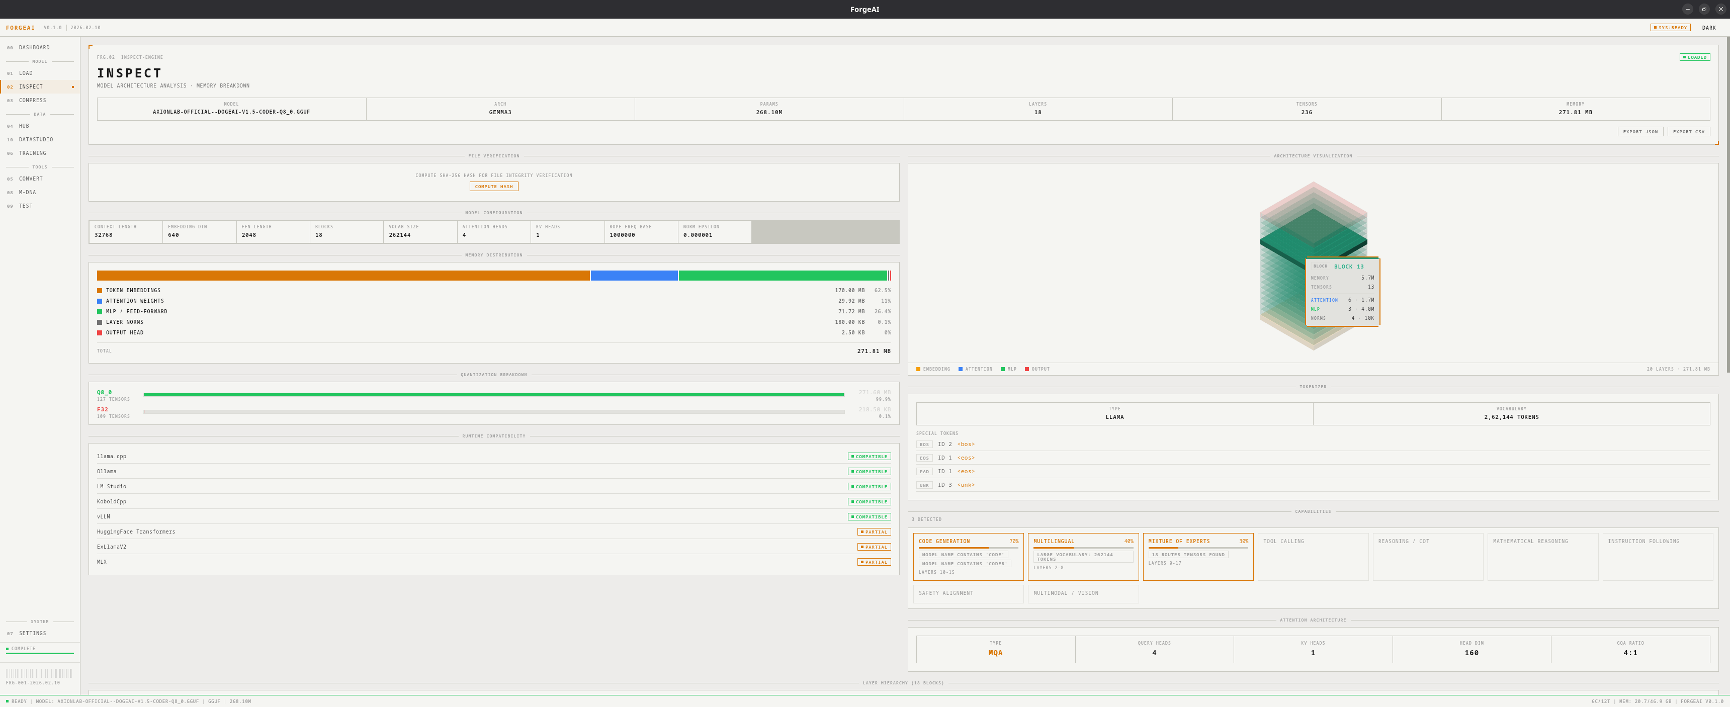Image resolution: width=1730 pixels, height=707 pixels.
Task: Open the Mixture of Experts capability card
Action: (1197, 557)
